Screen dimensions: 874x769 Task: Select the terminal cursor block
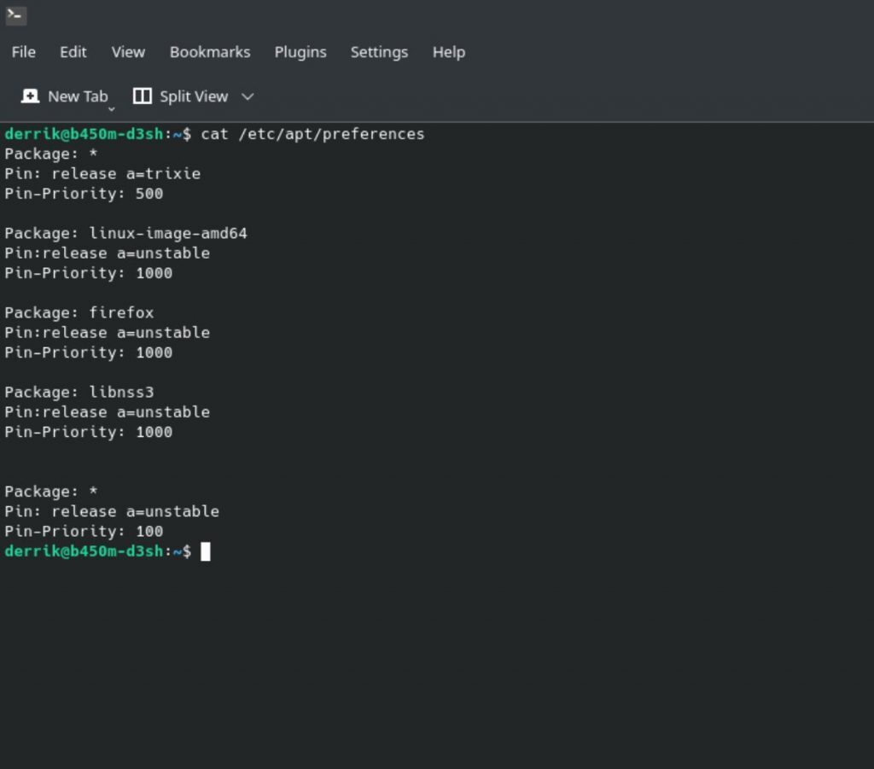point(205,551)
